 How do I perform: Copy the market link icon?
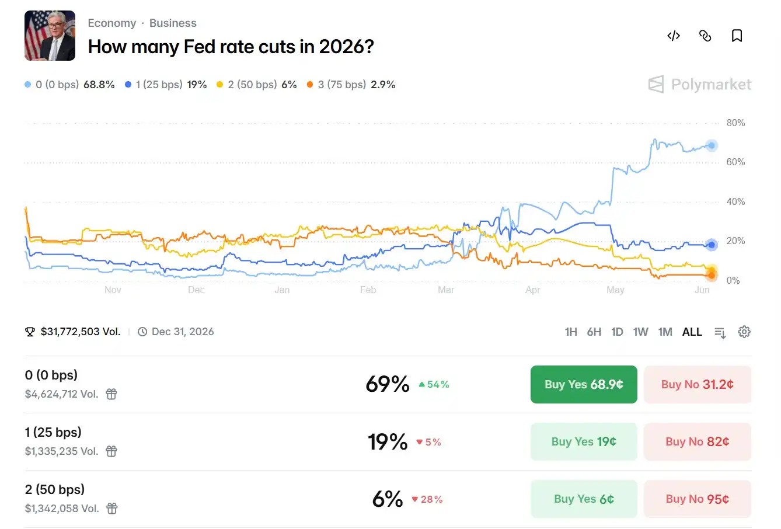click(705, 36)
